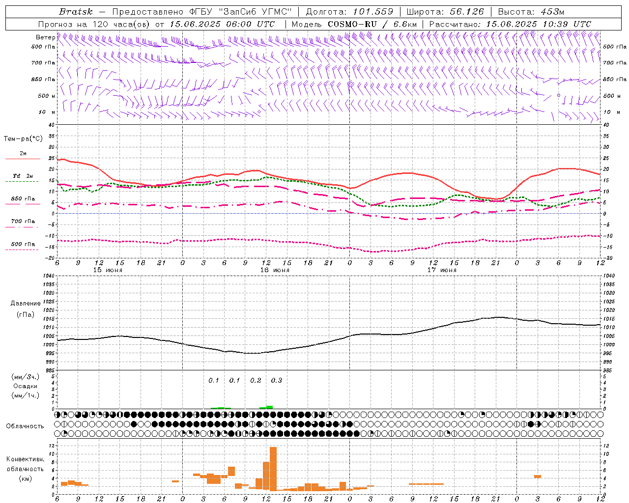The image size is (629, 503).
Task: Click the Bratsk station title
Action: (x=76, y=12)
